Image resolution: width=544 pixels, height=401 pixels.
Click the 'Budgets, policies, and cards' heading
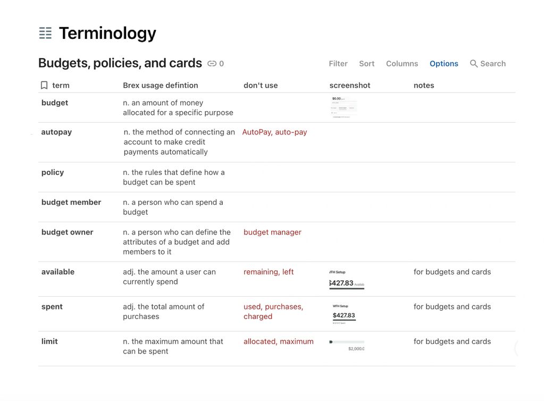(120, 63)
